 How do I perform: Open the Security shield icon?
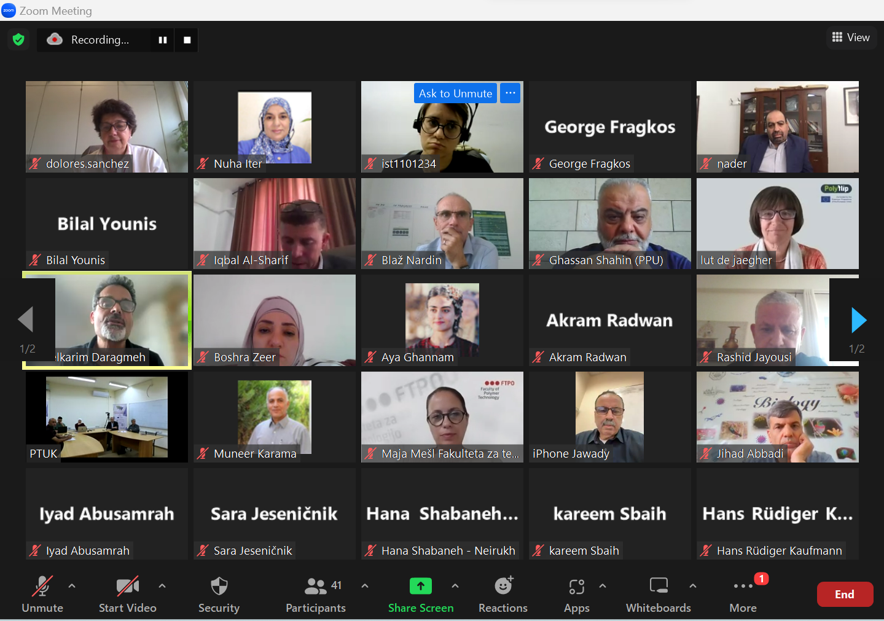coord(219,586)
